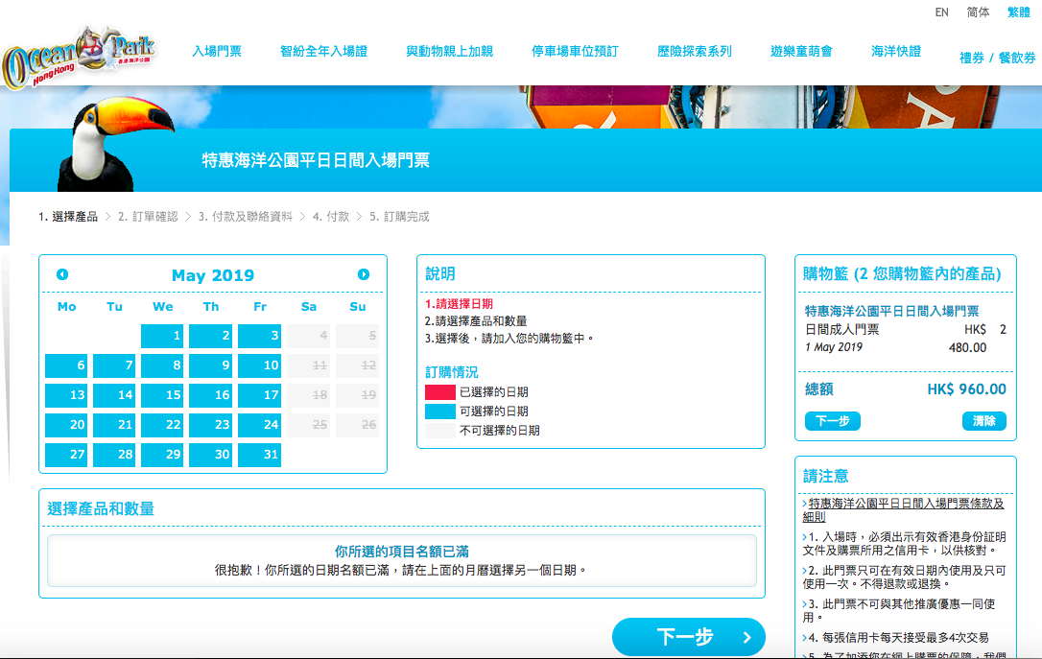Go to previous month in calendar

(62, 274)
